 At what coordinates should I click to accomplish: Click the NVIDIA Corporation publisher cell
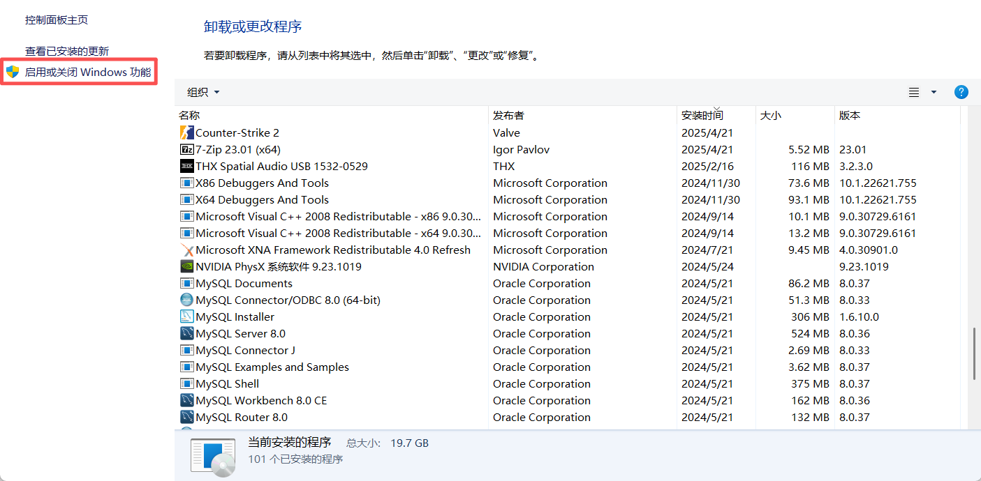pyautogui.click(x=543, y=266)
